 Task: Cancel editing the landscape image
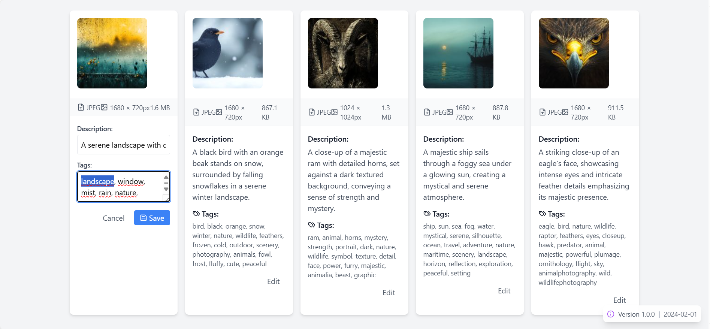(x=114, y=218)
